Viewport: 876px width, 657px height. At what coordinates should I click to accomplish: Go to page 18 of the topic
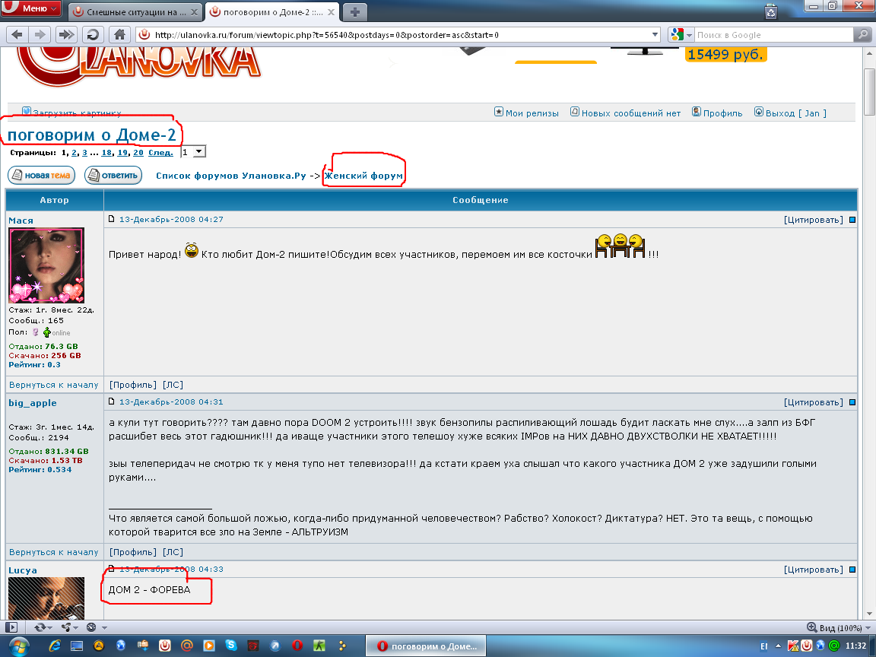[x=106, y=153]
